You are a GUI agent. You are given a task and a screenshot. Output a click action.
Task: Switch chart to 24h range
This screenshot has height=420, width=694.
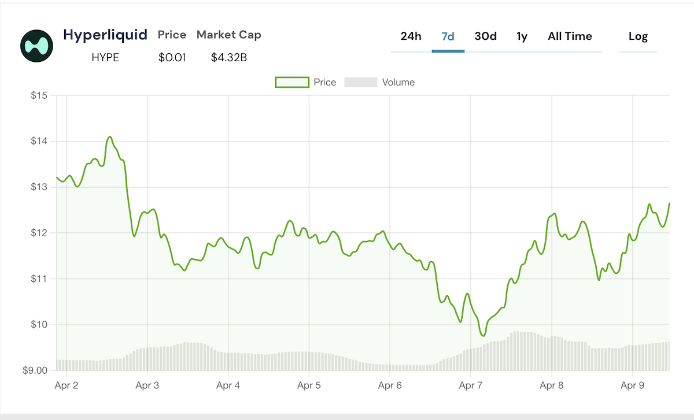[x=411, y=36]
